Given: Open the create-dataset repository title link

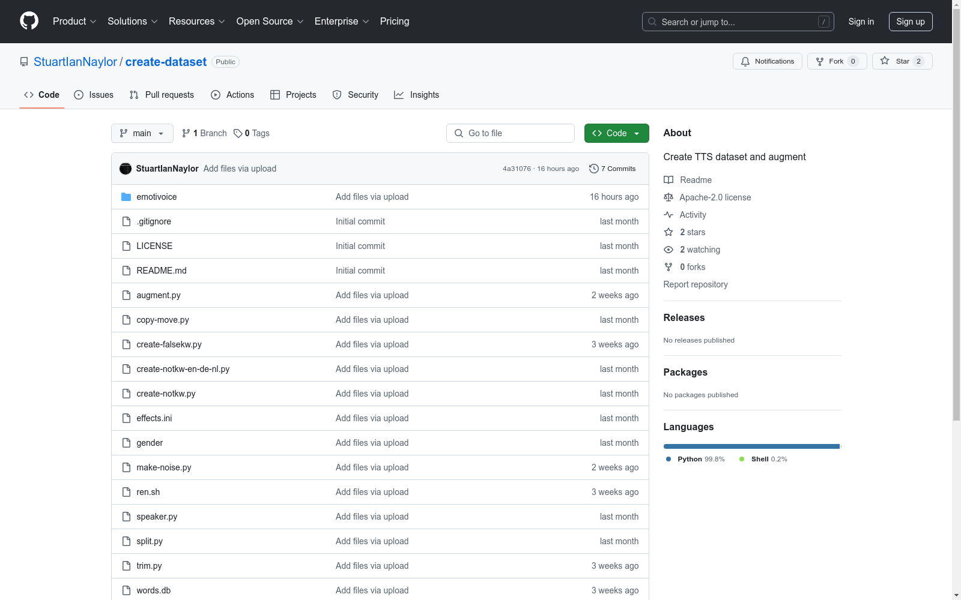Looking at the screenshot, I should [x=166, y=62].
